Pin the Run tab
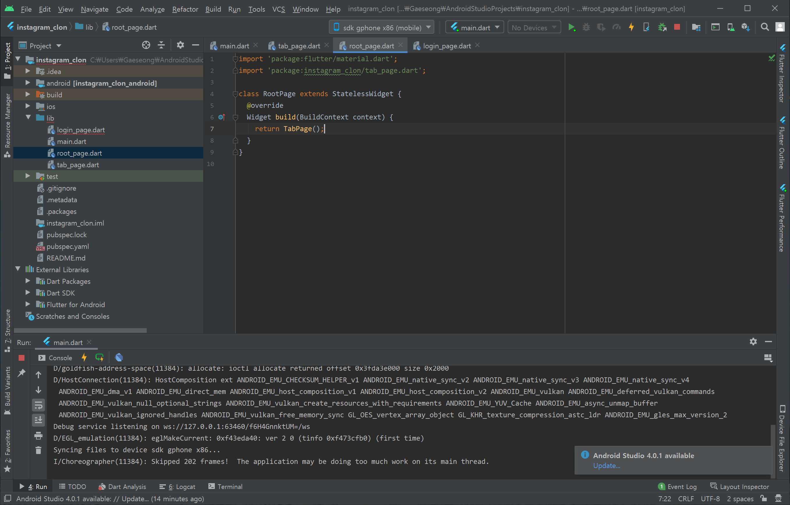 (22, 373)
